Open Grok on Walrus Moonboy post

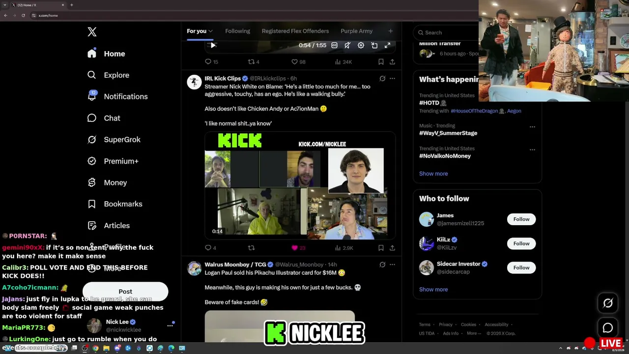[382, 265]
